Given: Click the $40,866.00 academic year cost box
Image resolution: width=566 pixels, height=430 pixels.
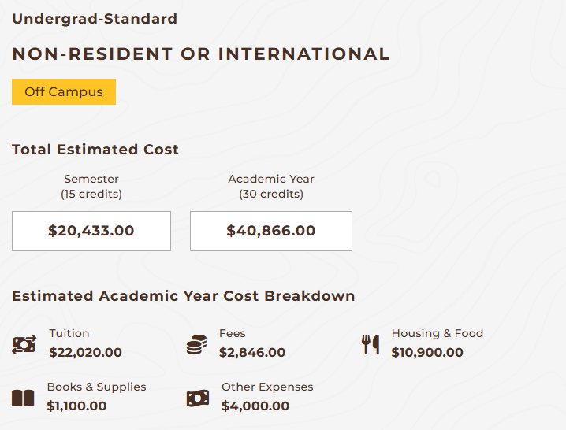Looking at the screenshot, I should pos(270,231).
